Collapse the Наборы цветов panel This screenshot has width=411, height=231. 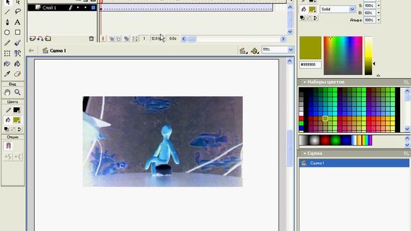pyautogui.click(x=304, y=82)
